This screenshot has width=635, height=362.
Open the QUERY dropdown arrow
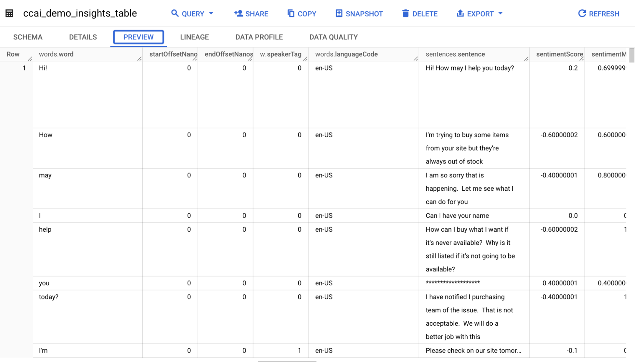point(211,14)
